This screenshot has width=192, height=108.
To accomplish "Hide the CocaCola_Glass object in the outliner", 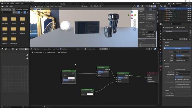I will (188, 9).
